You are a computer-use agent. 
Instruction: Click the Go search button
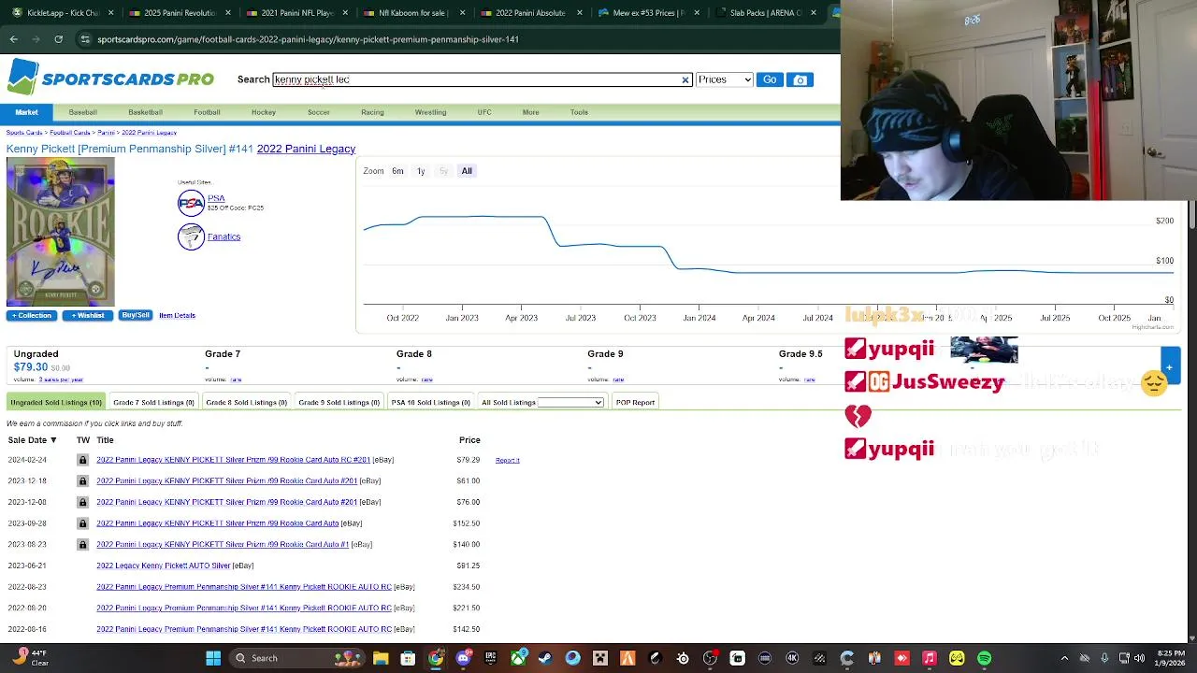click(770, 79)
